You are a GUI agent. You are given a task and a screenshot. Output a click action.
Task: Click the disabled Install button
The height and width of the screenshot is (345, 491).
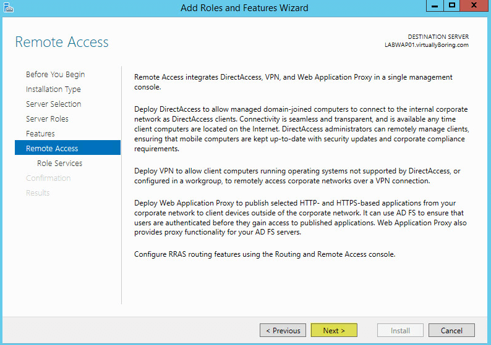[x=400, y=330]
